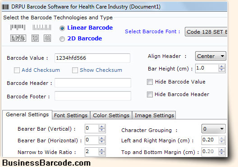This screenshot has height=167, width=238.
Task: Increase Top and Bottom Margin value
Action: click(222, 150)
